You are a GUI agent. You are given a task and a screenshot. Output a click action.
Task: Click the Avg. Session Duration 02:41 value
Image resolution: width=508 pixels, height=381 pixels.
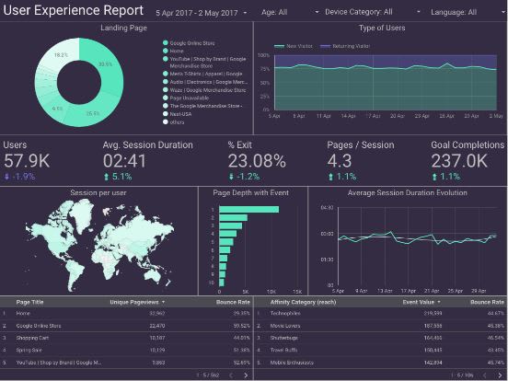click(125, 161)
